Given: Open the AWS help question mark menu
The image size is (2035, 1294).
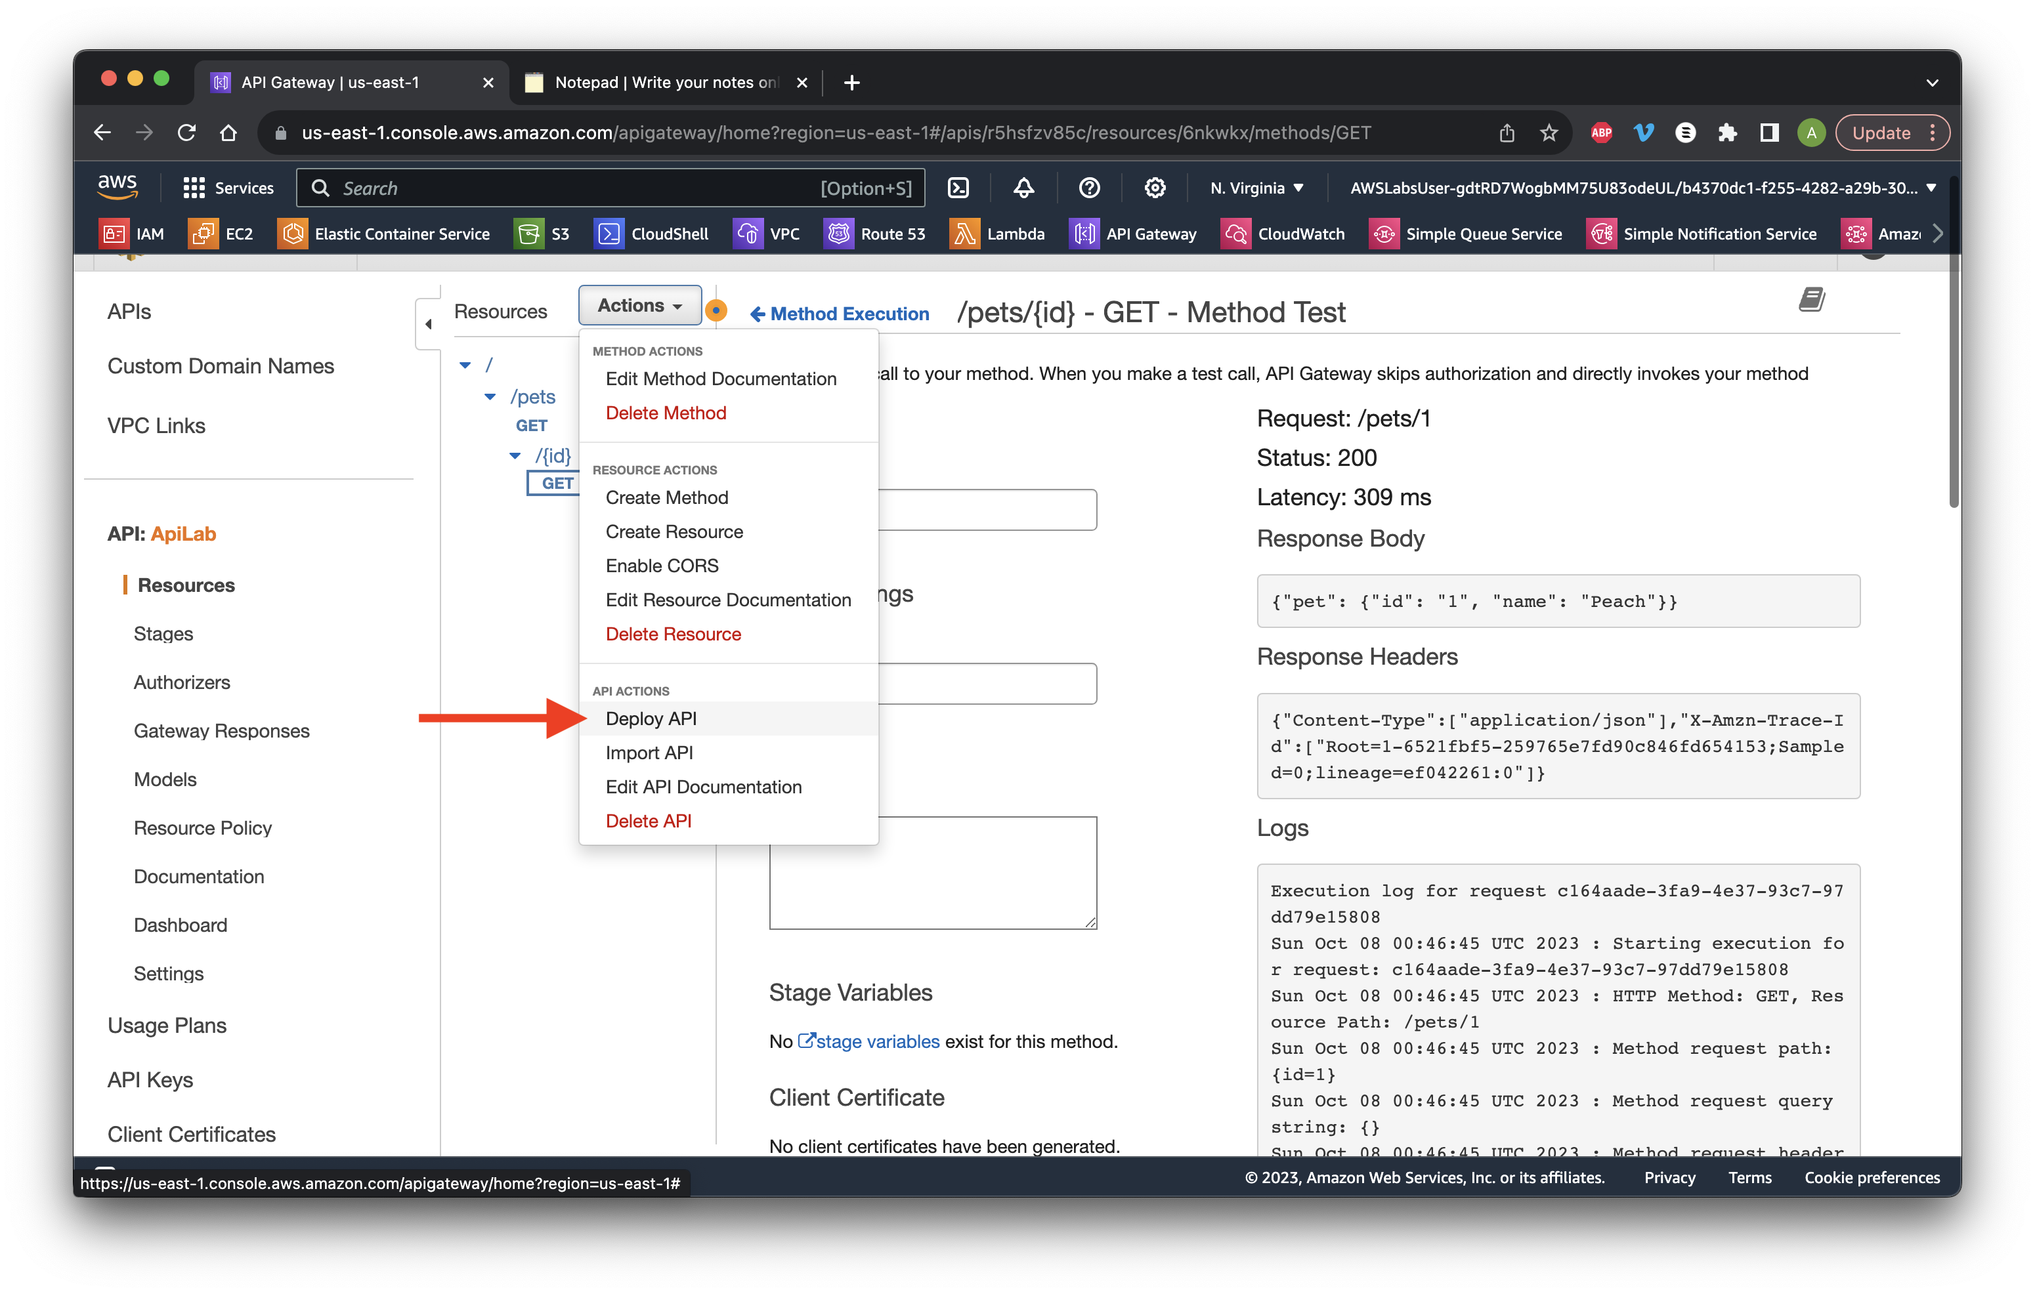Looking at the screenshot, I should coord(1089,188).
